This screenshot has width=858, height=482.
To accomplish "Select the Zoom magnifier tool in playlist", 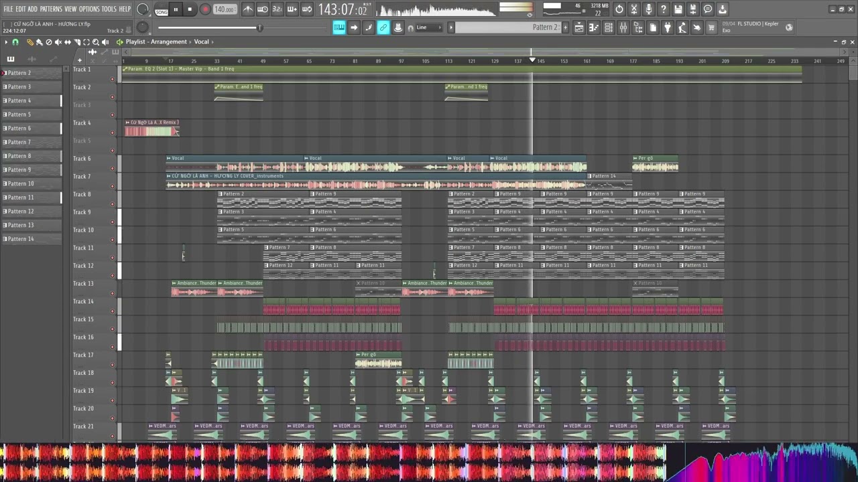I will pyautogui.click(x=95, y=42).
